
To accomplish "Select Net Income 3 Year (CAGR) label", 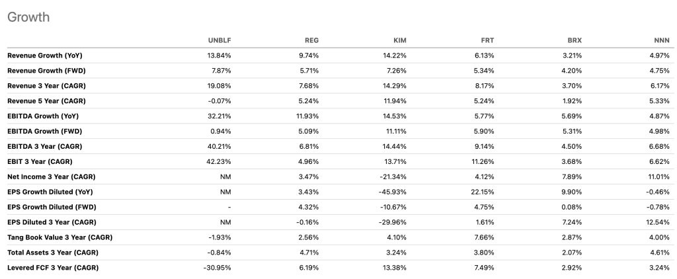I will coord(52,177).
